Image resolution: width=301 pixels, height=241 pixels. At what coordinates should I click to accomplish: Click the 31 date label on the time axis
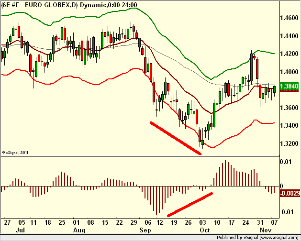click(x=260, y=222)
